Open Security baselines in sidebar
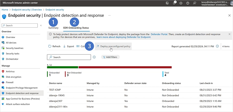 14,48
